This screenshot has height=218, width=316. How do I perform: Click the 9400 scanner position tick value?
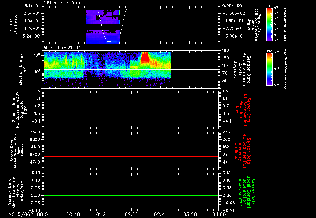pos(35,155)
